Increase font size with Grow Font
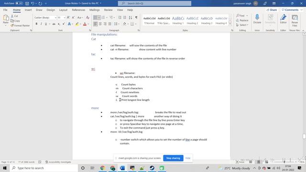Screen dimensions: 306x172 pos(68,18)
